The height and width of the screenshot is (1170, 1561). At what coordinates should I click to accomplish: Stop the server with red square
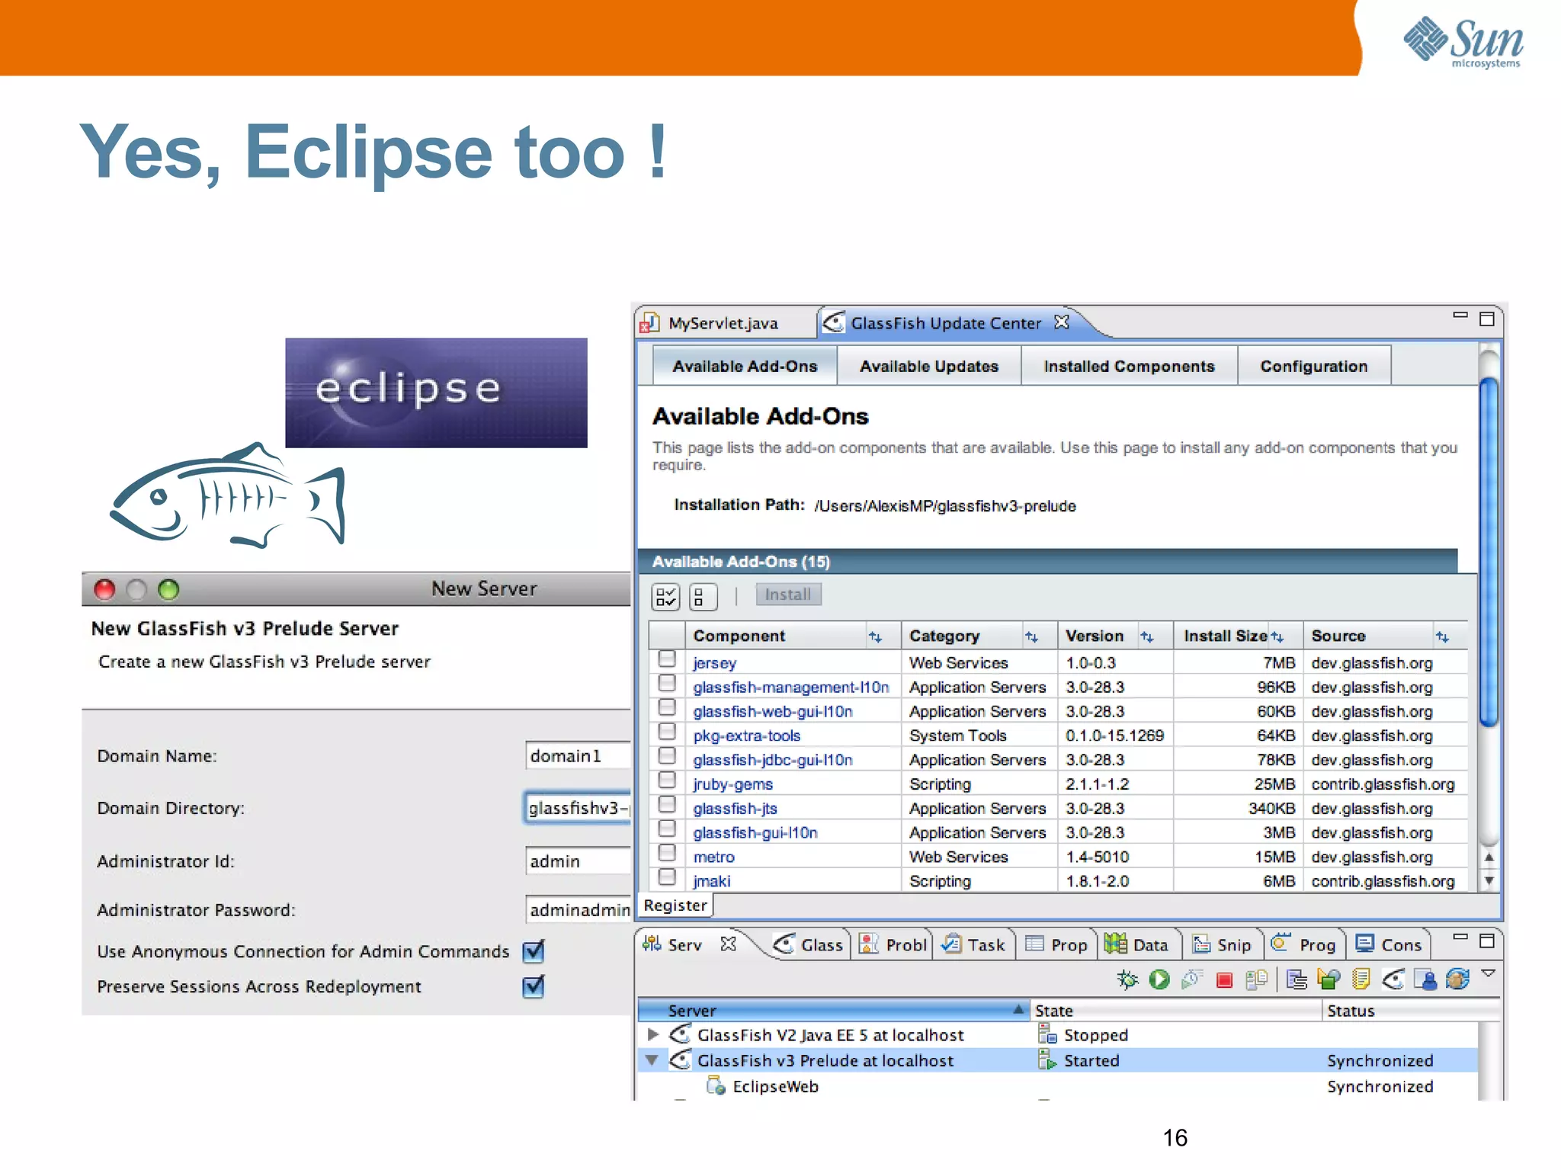point(1224,979)
